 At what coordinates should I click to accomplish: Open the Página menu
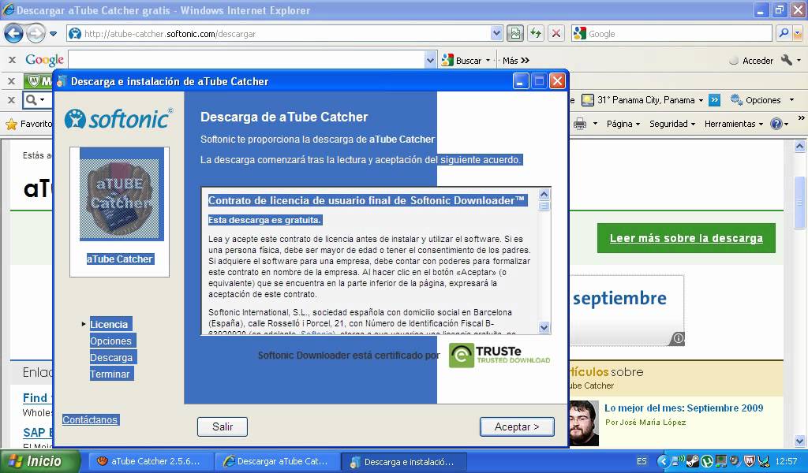pyautogui.click(x=623, y=124)
